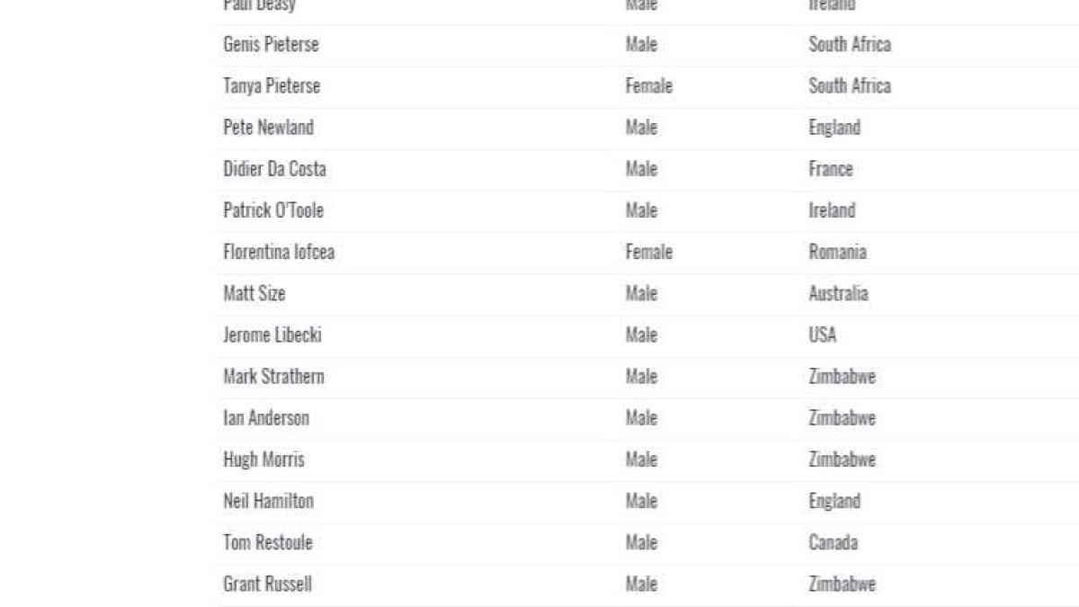Click the name Genis Pieterse
This screenshot has height=607, width=1079.
(271, 45)
